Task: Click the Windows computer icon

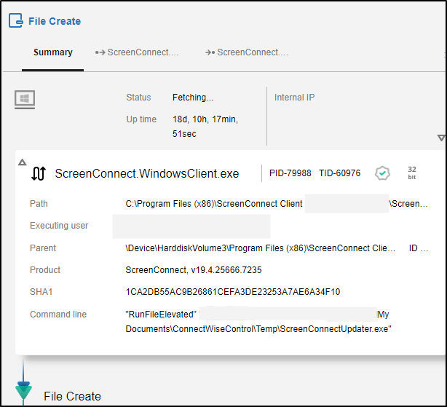Action: [25, 100]
